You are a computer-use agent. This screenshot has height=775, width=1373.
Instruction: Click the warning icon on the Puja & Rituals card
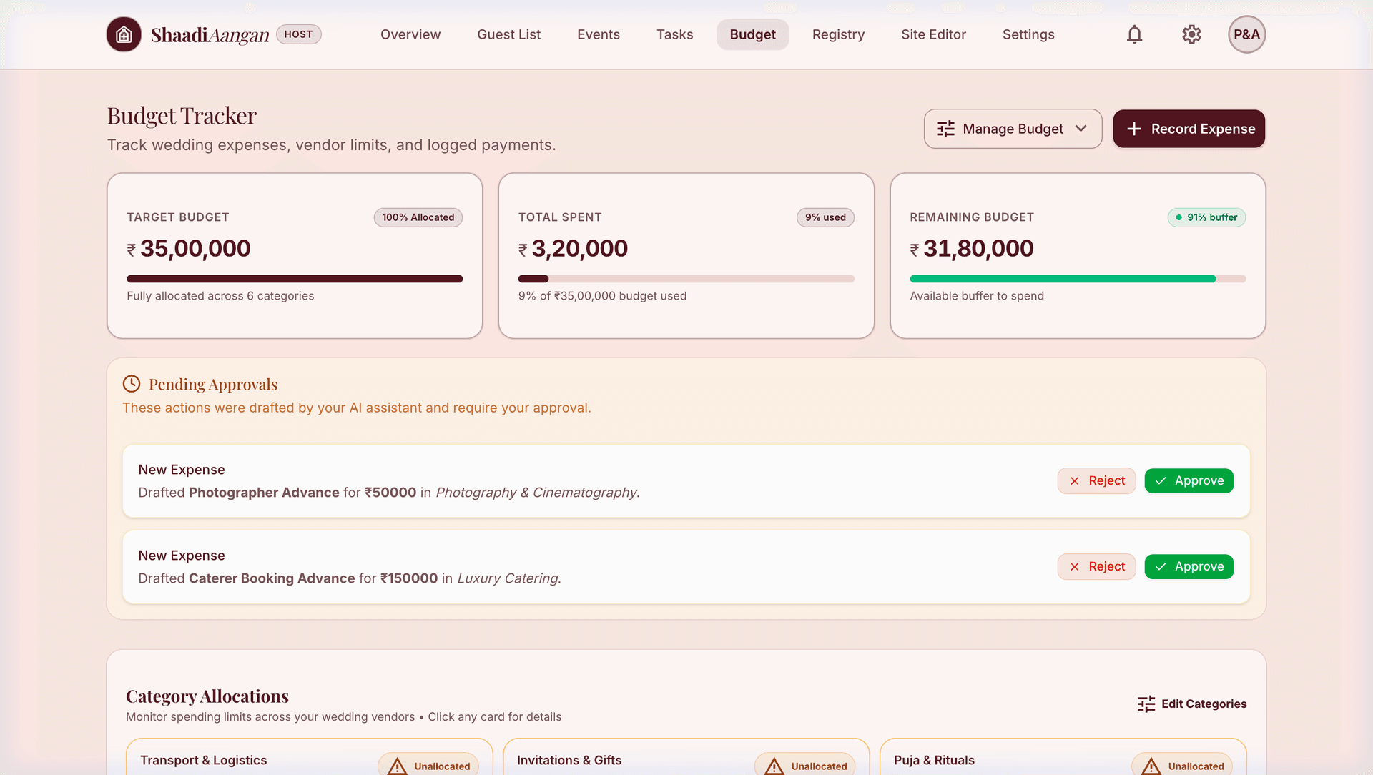coord(1151,766)
